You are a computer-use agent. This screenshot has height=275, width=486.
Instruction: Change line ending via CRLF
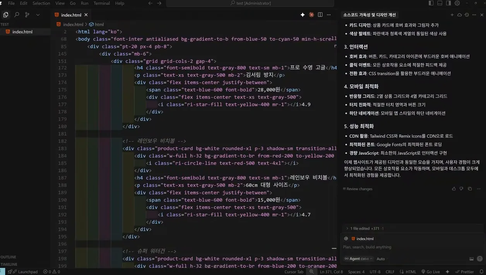pyautogui.click(x=390, y=272)
